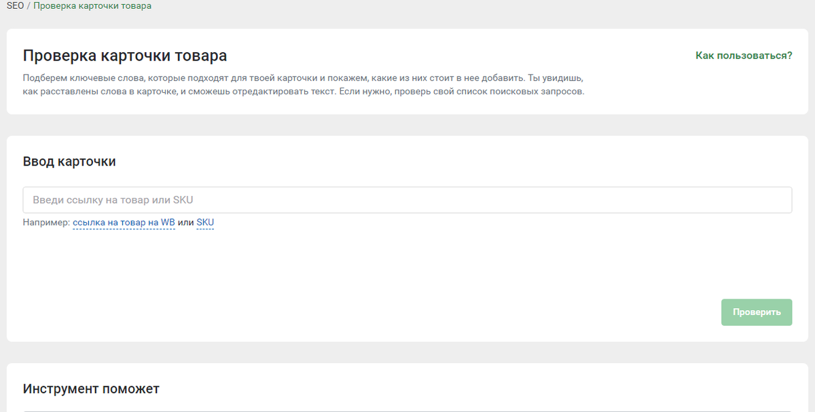Click the SEO breadcrumb link
The width and height of the screenshot is (815, 412).
click(15, 6)
